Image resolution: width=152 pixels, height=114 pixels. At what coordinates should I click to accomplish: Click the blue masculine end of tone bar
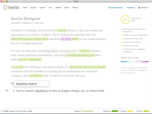(x=122, y=62)
